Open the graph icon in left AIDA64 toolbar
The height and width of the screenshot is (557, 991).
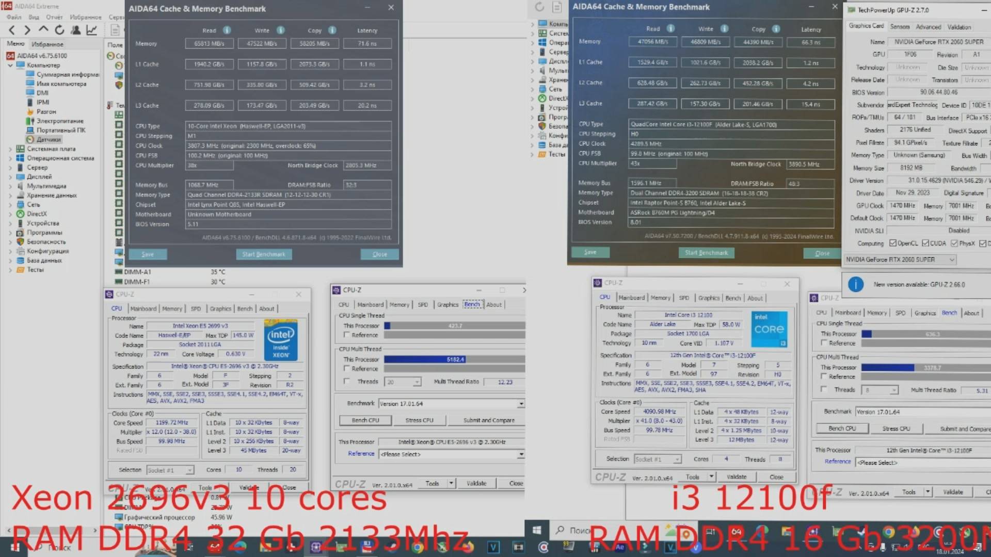coord(91,30)
